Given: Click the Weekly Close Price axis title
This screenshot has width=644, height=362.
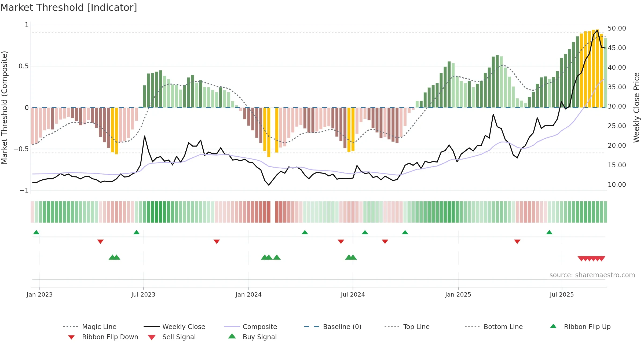Looking at the screenshot, I should [x=636, y=107].
